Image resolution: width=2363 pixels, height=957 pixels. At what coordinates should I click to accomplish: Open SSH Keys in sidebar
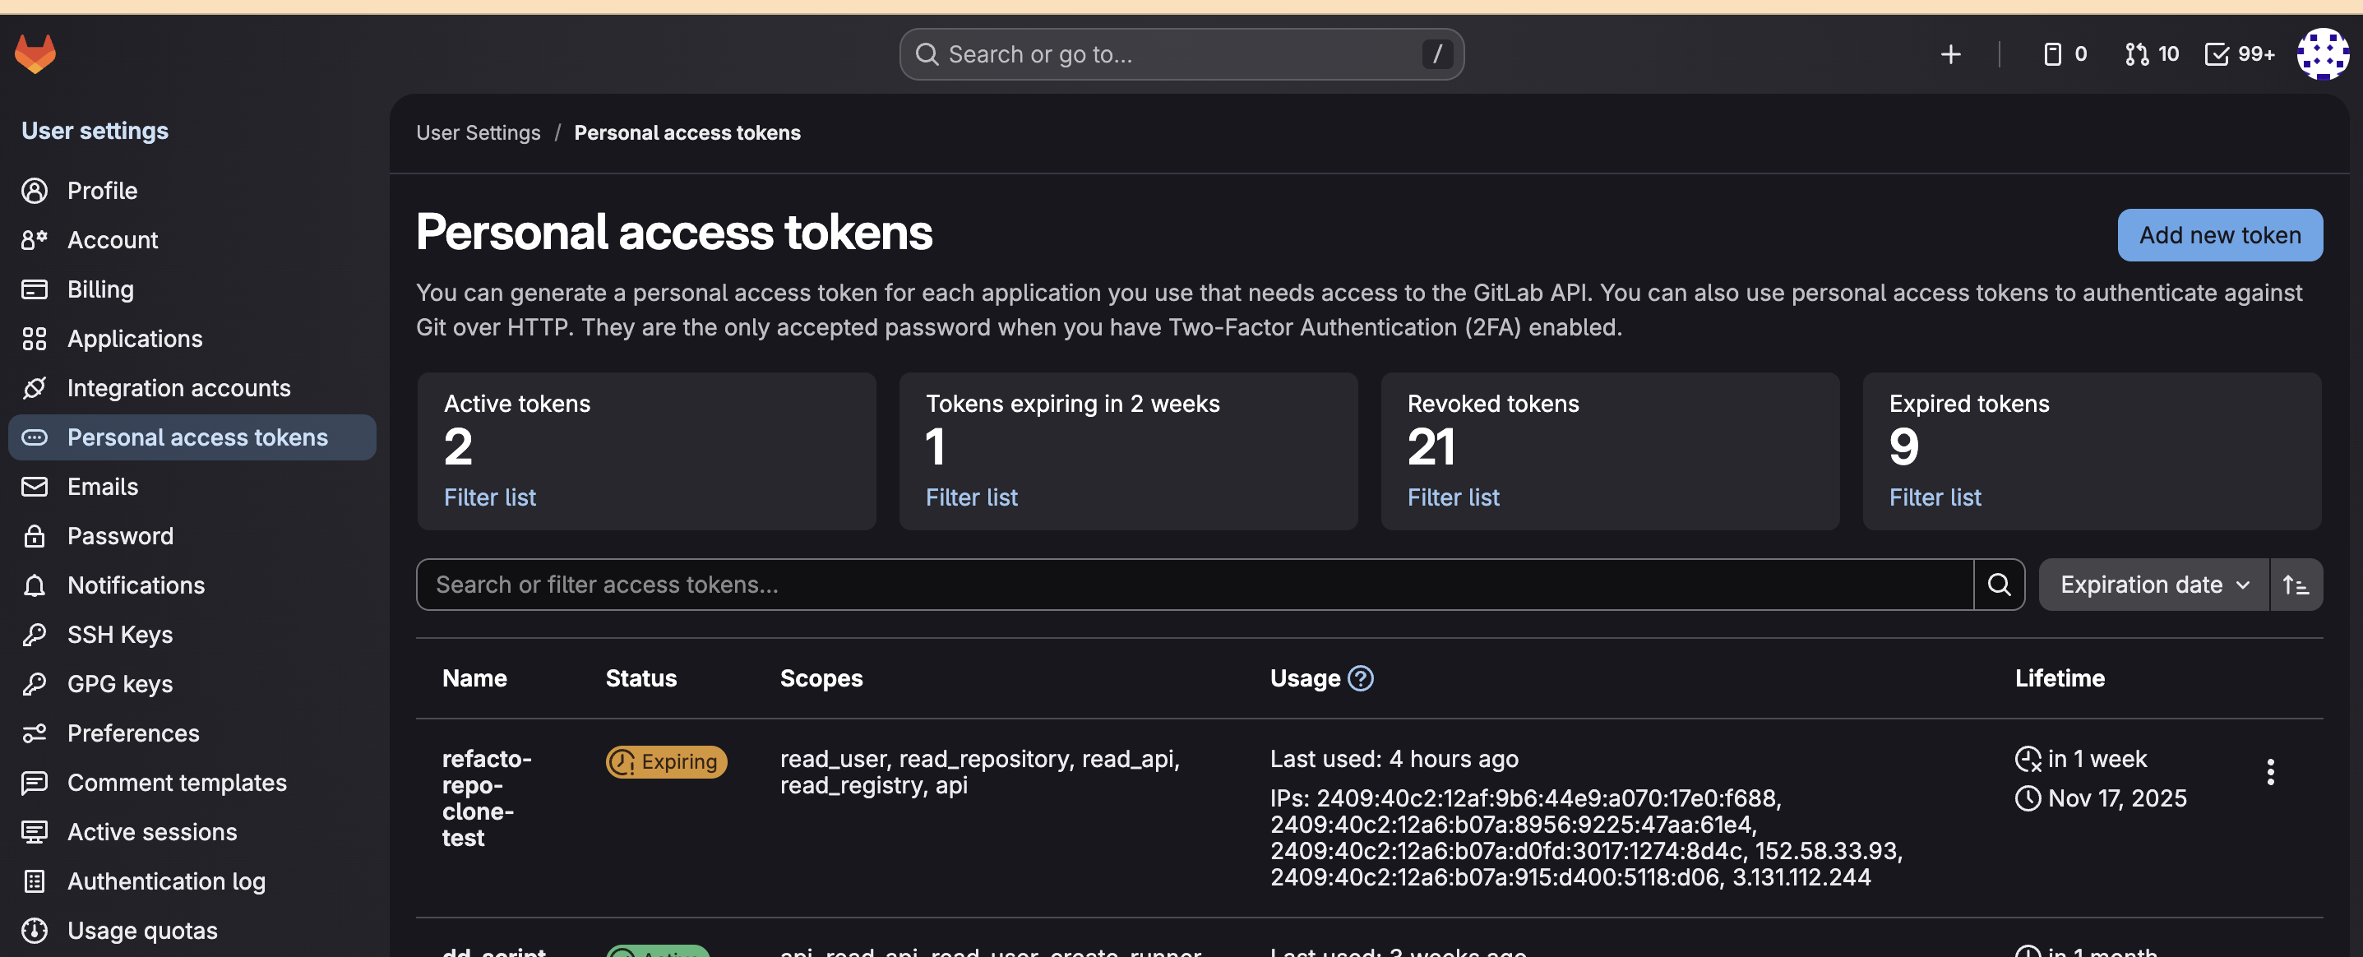click(119, 635)
